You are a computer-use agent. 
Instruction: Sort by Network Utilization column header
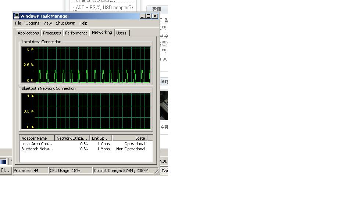[x=72, y=138]
